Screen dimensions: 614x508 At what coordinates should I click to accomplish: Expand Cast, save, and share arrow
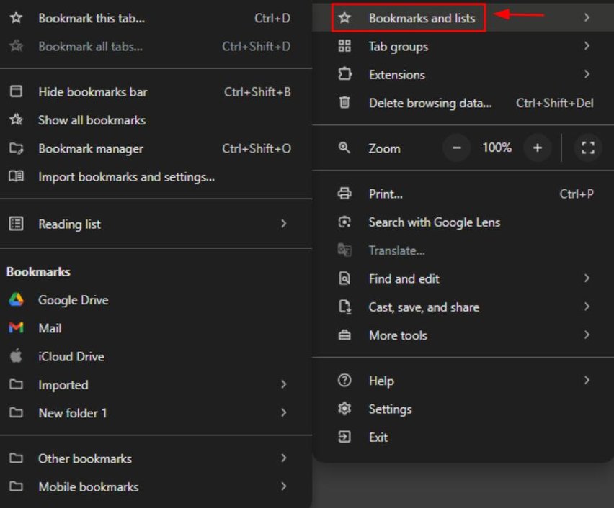point(587,307)
